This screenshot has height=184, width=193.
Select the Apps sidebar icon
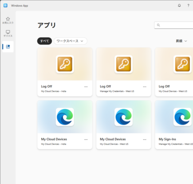pyautogui.click(x=8, y=47)
